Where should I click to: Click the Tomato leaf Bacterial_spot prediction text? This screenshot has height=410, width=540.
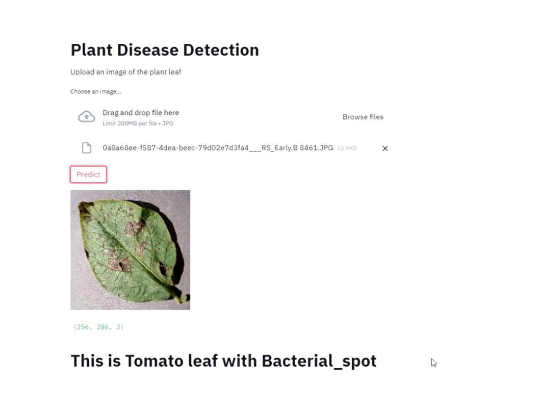(x=223, y=361)
